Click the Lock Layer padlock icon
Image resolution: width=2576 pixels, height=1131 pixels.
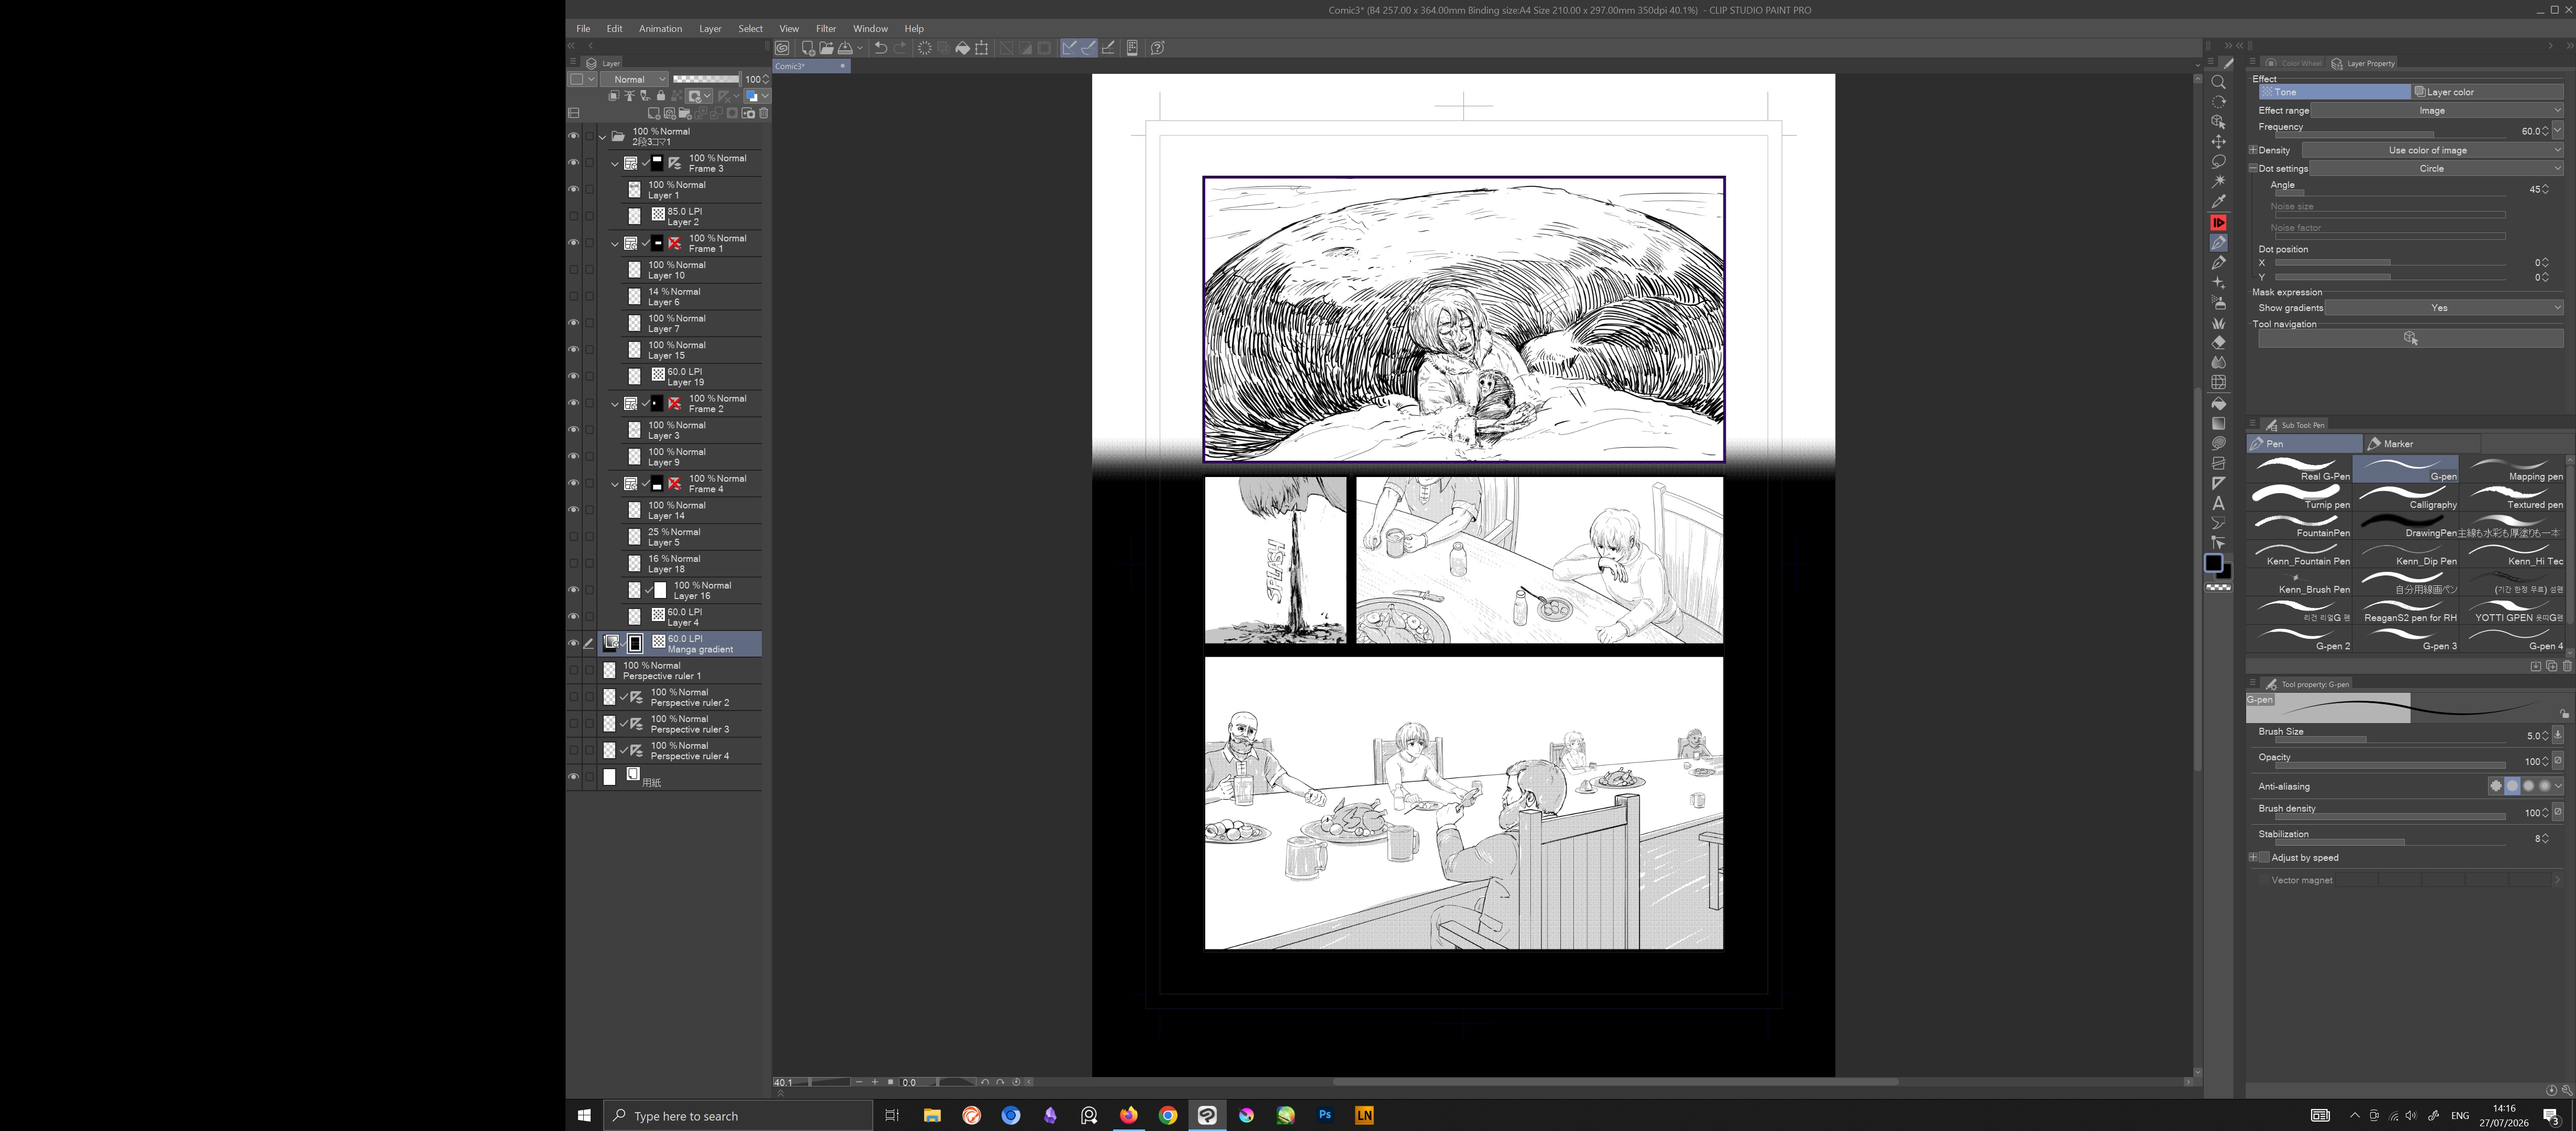(661, 96)
